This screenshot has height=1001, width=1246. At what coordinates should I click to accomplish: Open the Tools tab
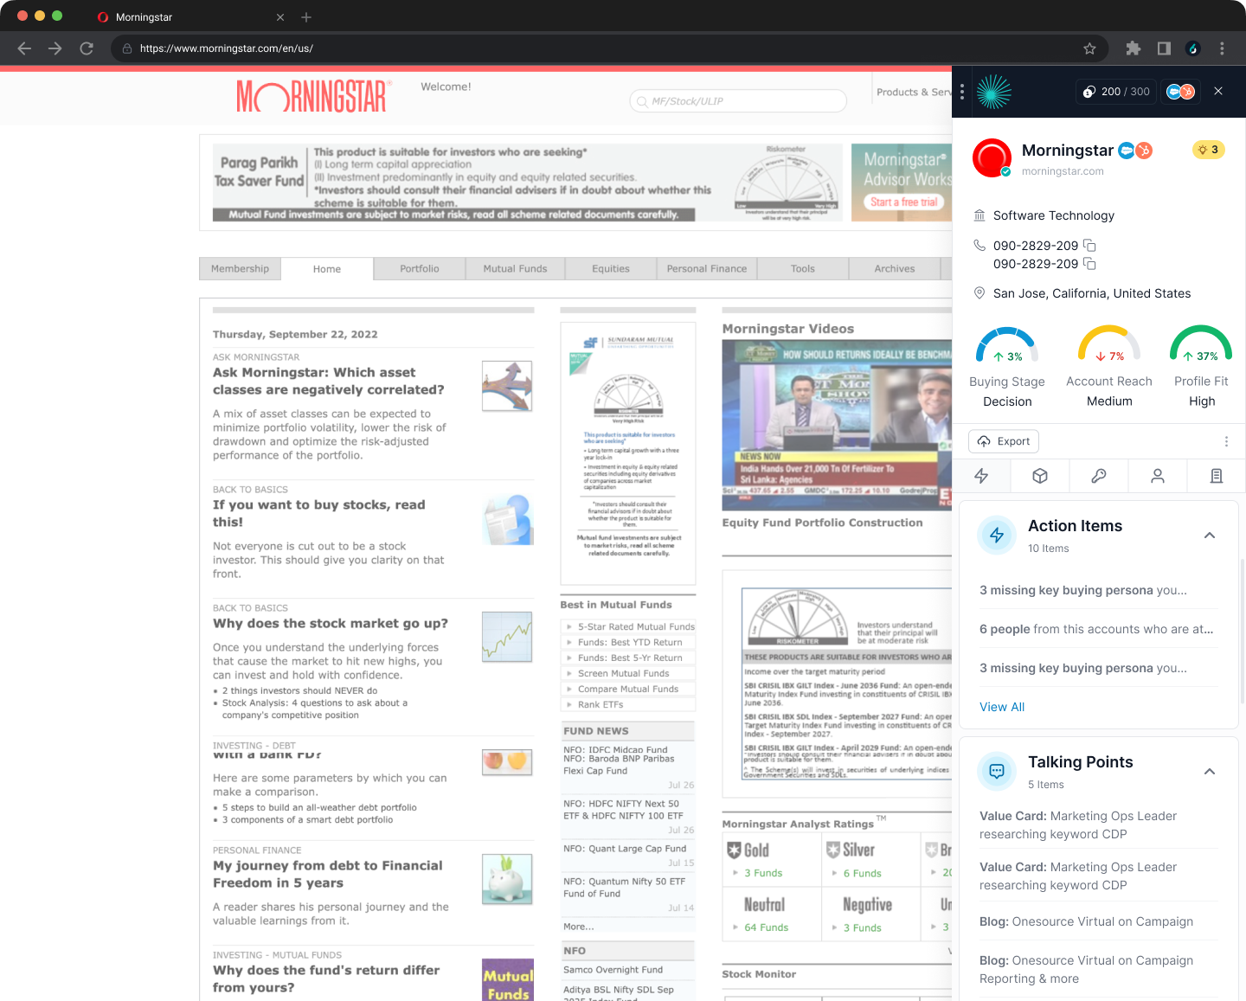click(x=803, y=269)
